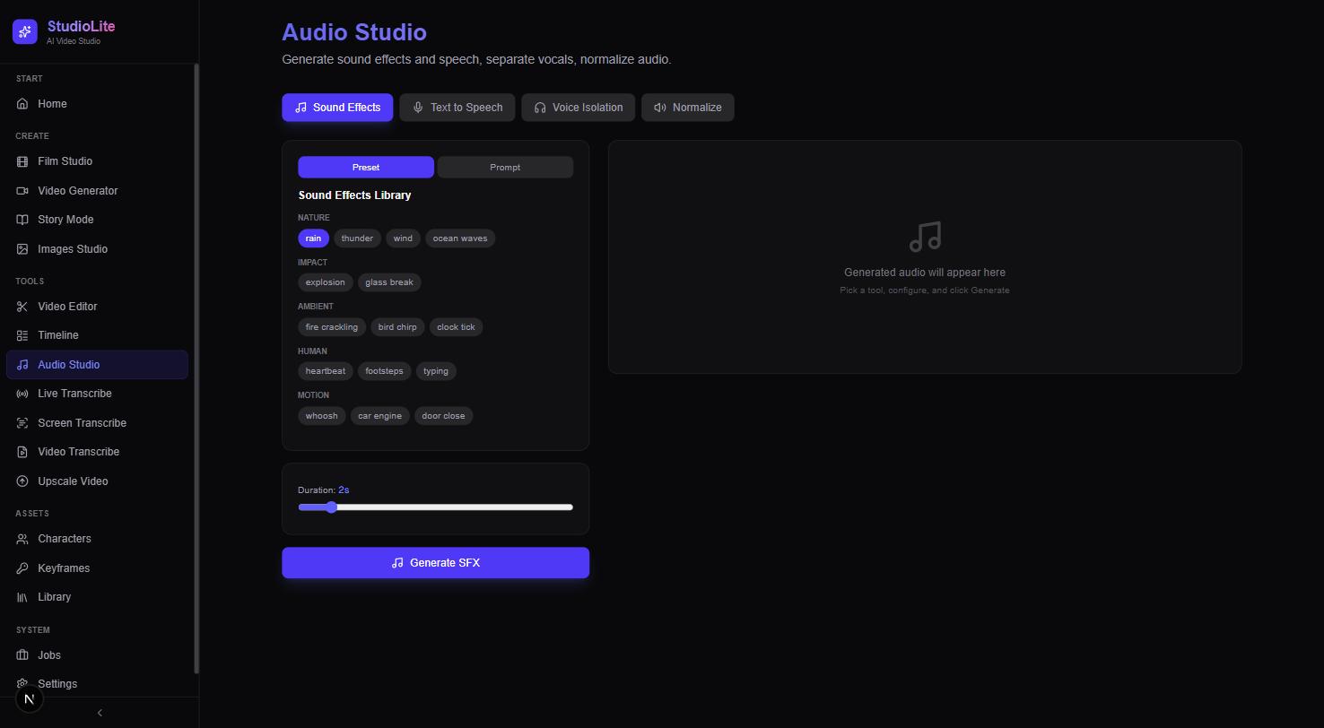This screenshot has height=728, width=1324.
Task: Switch the mode toggle to Prompt
Action: (x=505, y=168)
